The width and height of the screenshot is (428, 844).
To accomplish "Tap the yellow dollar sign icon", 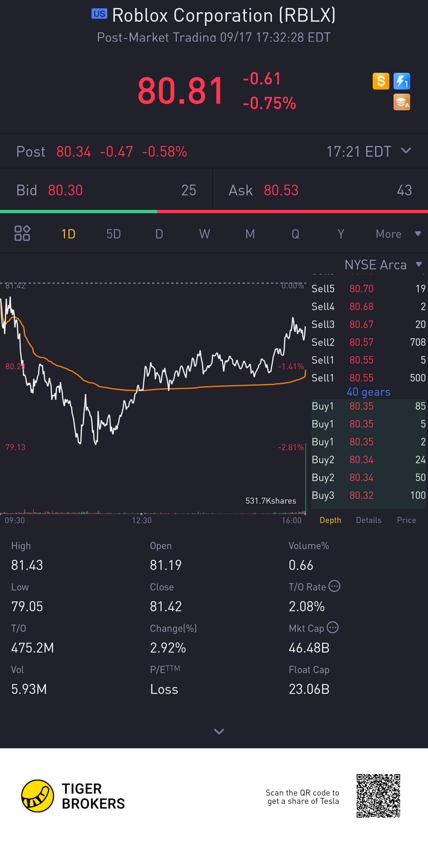I will click(381, 81).
